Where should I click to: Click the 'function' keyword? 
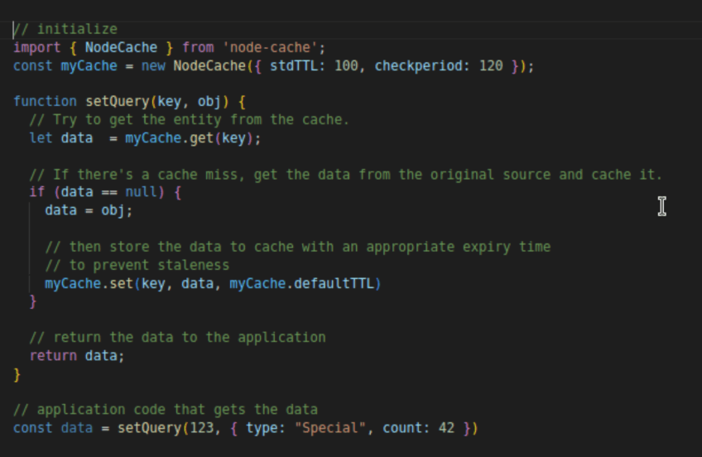(x=45, y=102)
